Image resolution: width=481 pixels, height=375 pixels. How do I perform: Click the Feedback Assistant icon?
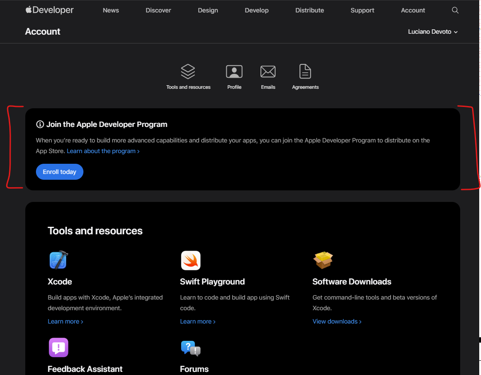point(58,347)
